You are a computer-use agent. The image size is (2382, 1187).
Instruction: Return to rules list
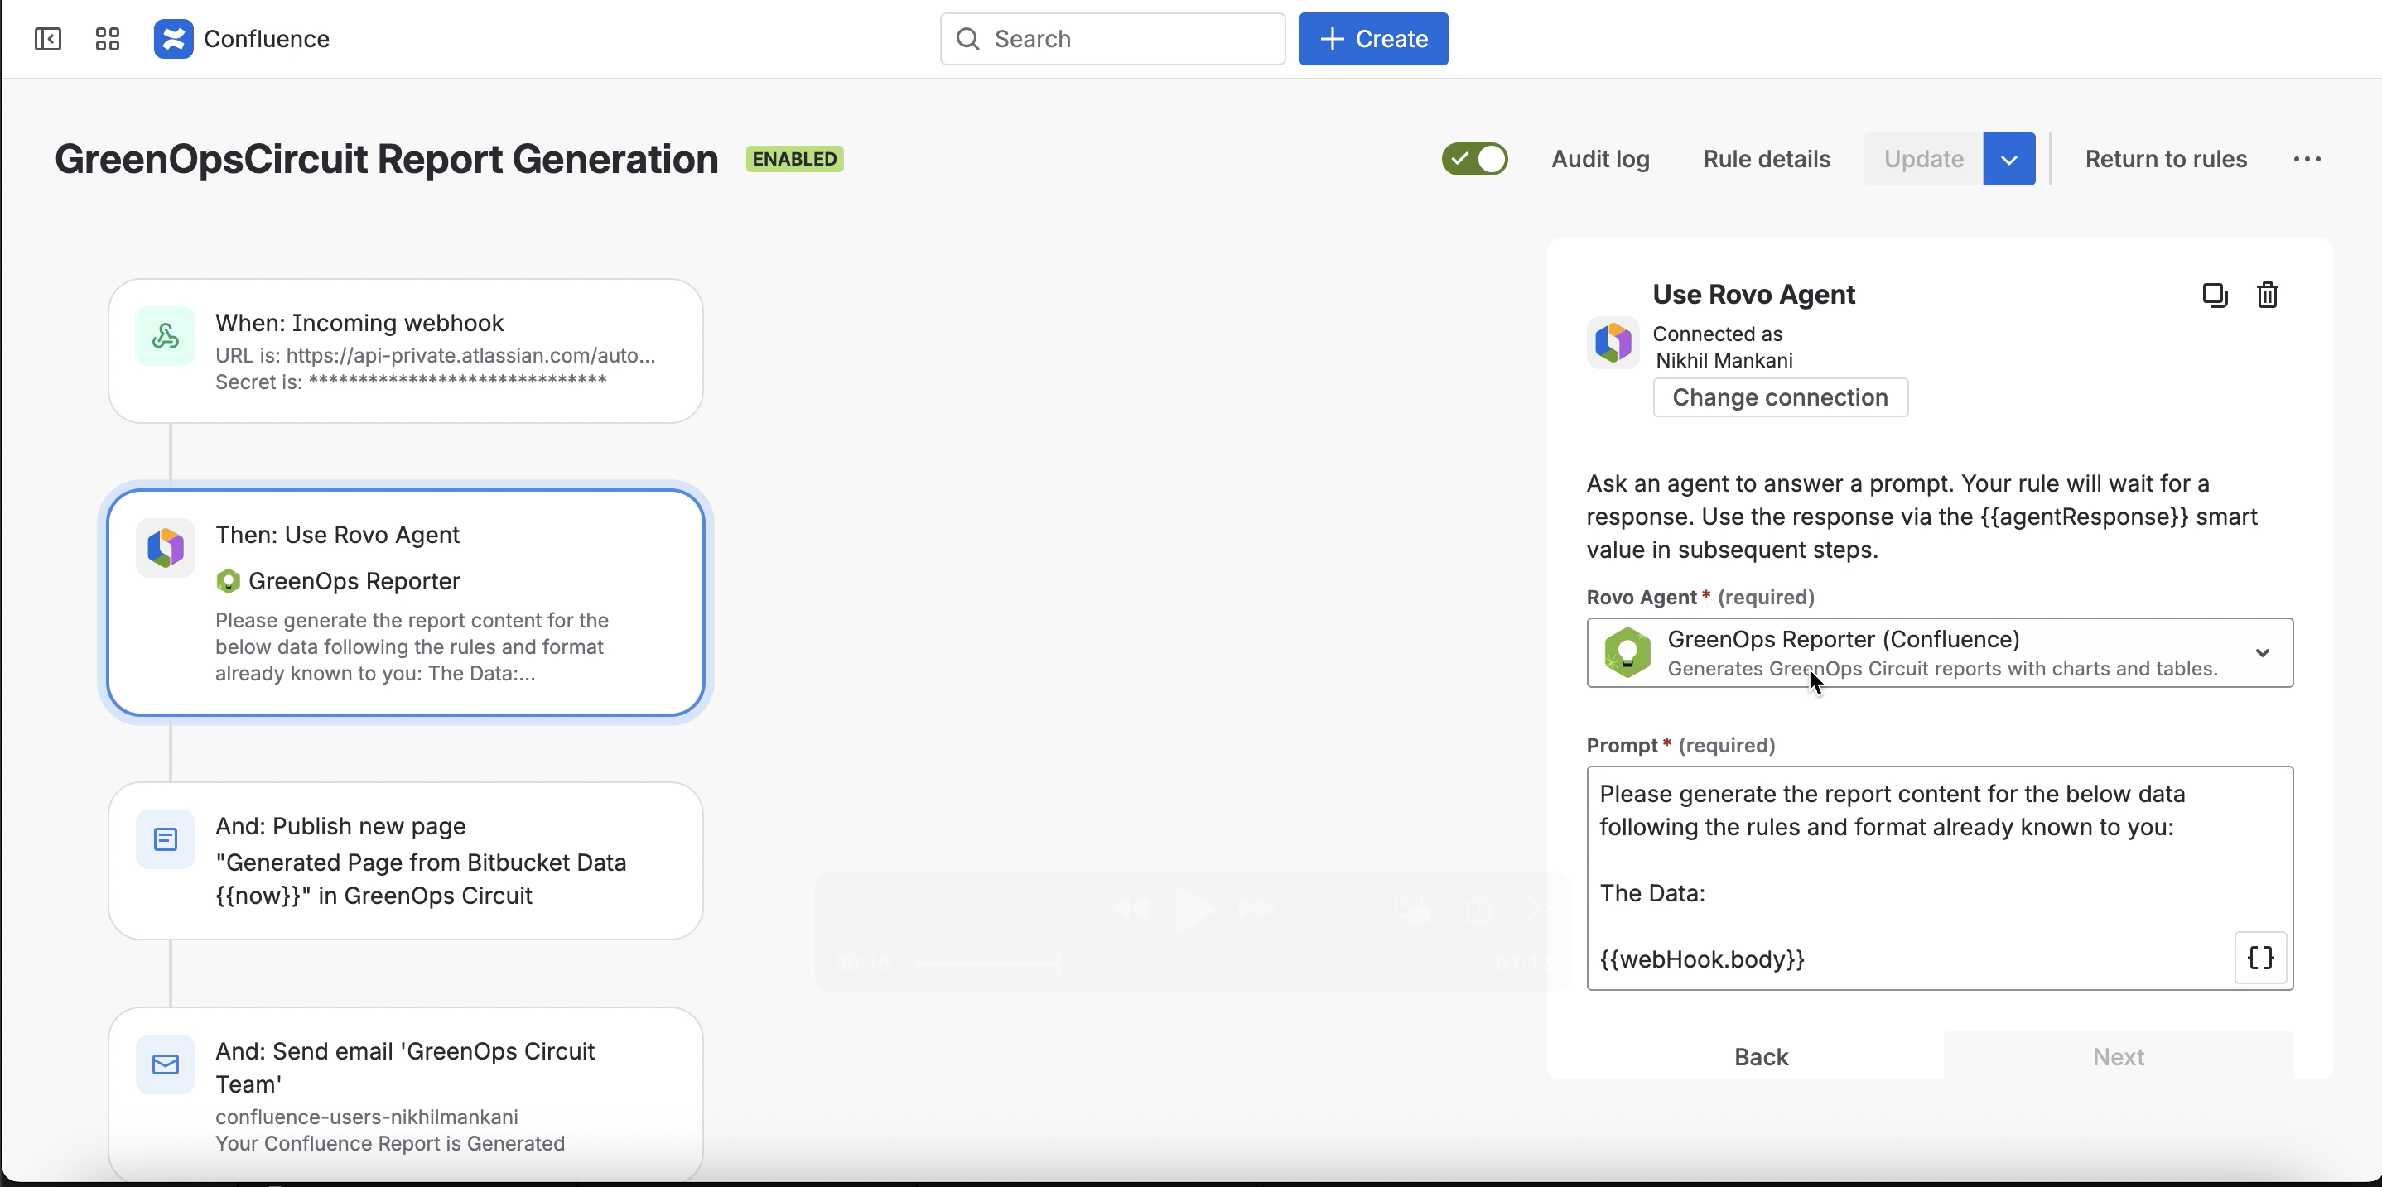click(x=2165, y=159)
